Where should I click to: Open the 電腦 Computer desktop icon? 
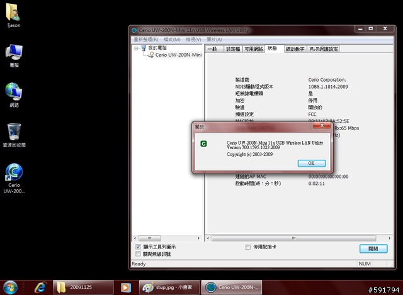pos(14,55)
